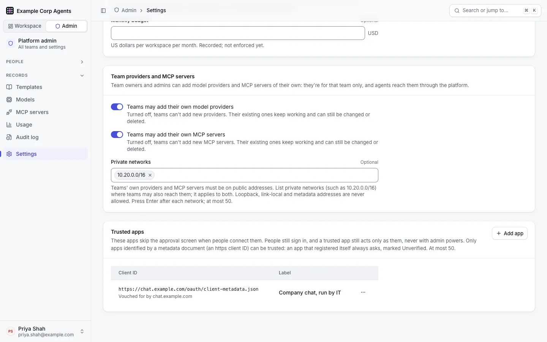Click the shield icon beside Admin breadcrumb

tap(117, 10)
